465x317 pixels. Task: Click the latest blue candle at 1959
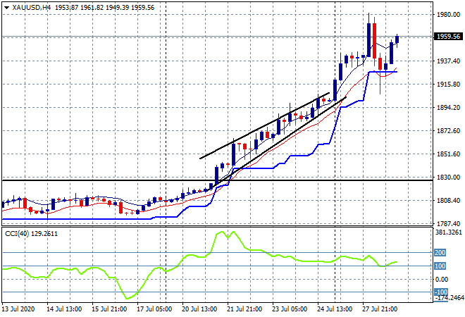397,39
